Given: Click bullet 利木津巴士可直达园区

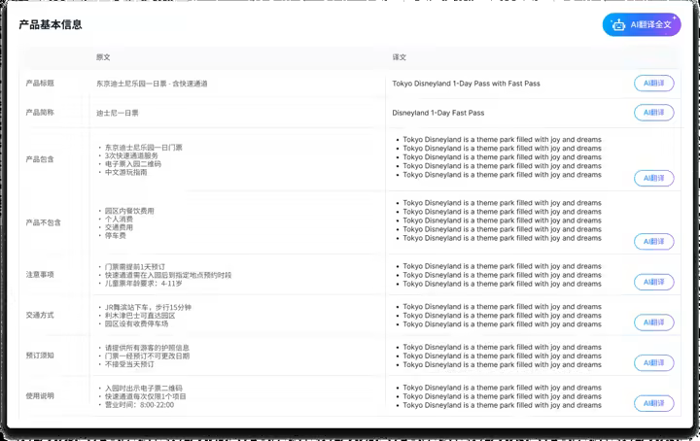Looking at the screenshot, I should 140,316.
